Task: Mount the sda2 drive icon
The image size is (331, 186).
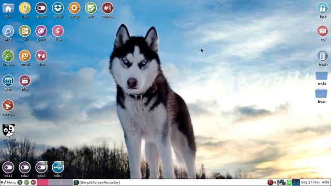Action: [x=25, y=167]
